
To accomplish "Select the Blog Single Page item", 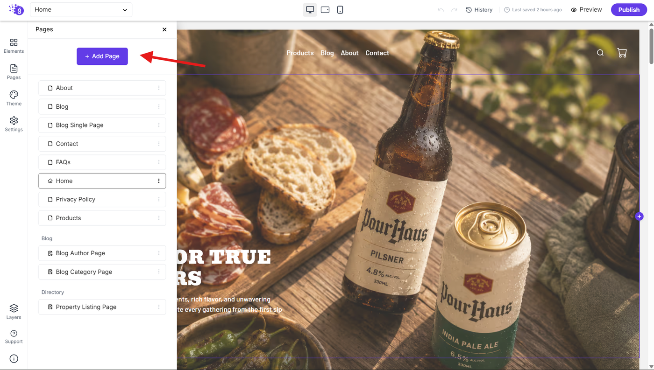I will click(102, 125).
